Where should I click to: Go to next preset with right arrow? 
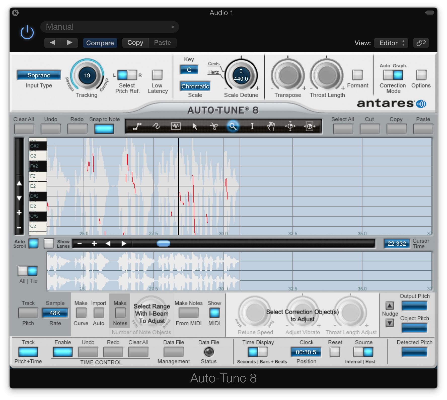click(69, 43)
